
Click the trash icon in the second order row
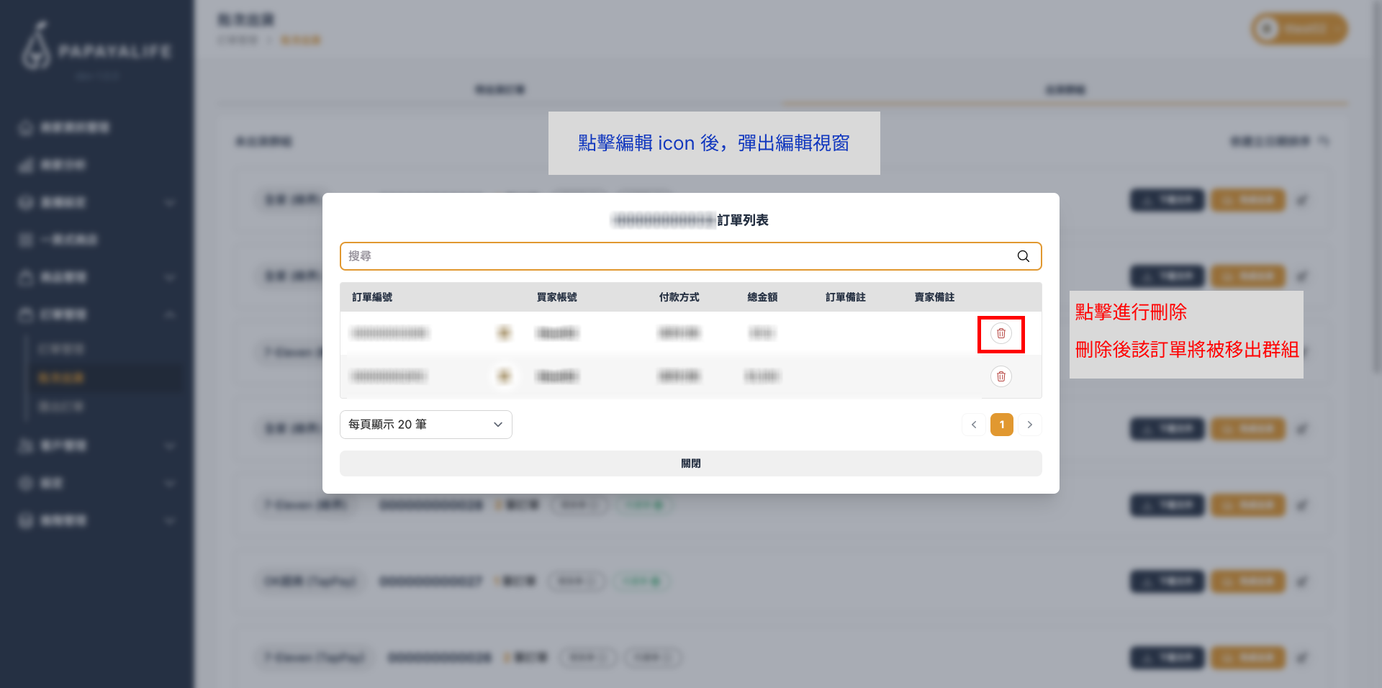pyautogui.click(x=1001, y=376)
